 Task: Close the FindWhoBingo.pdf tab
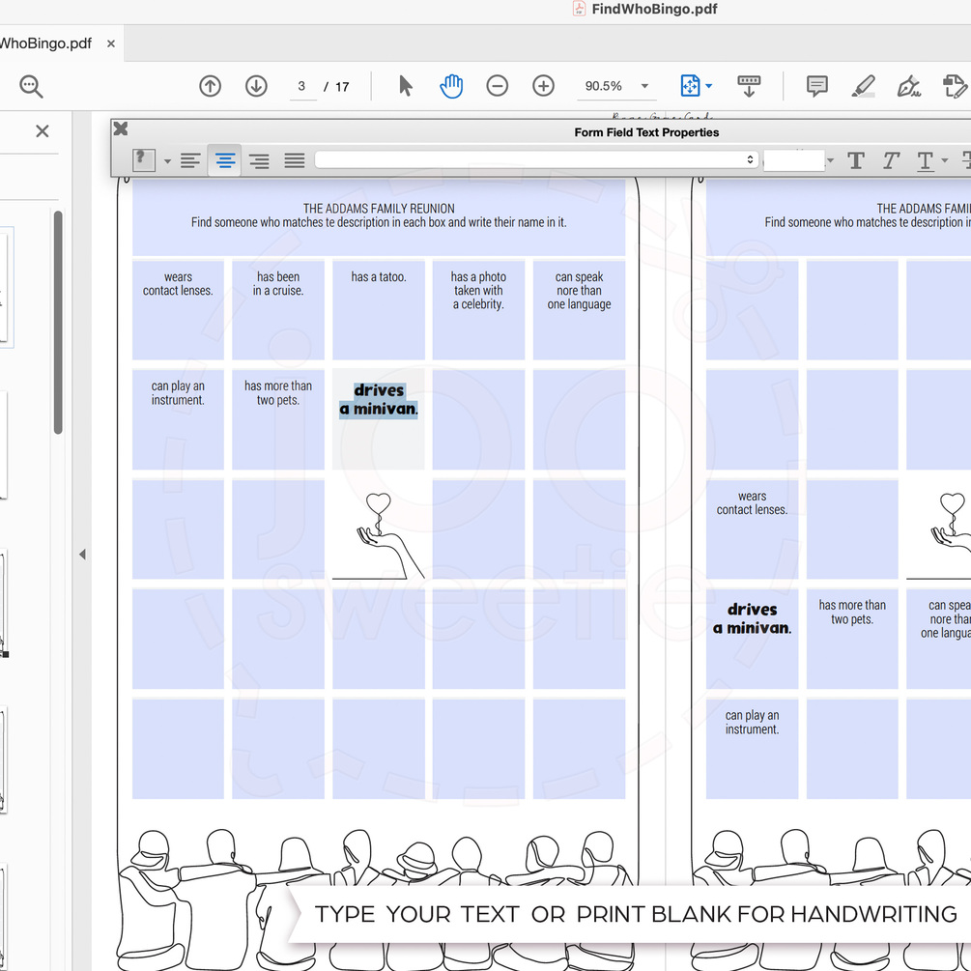111,43
